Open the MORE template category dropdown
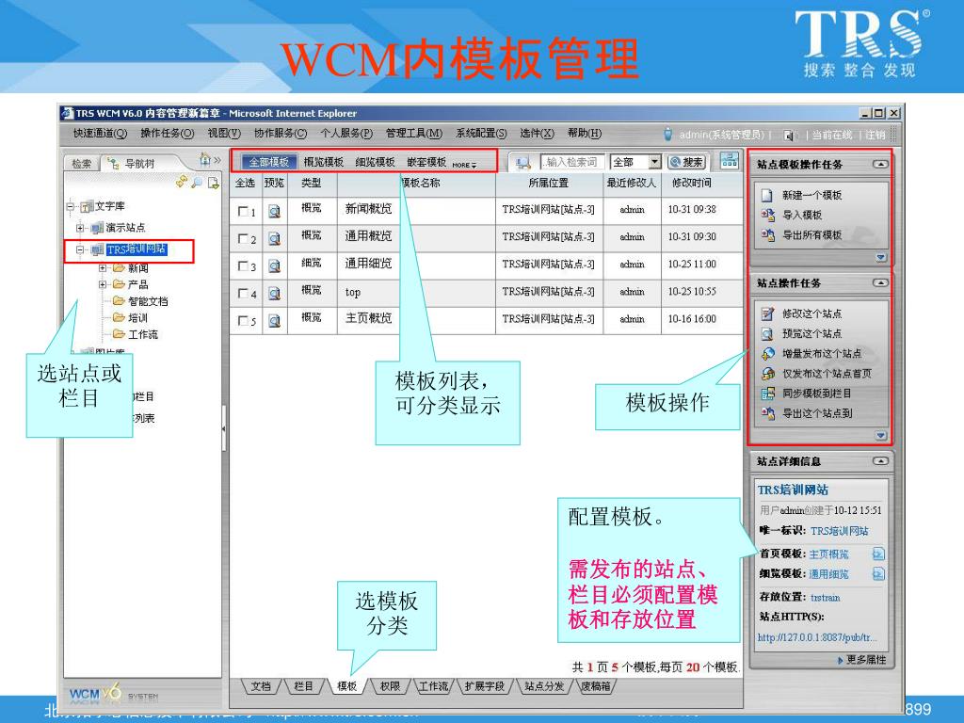 464,165
